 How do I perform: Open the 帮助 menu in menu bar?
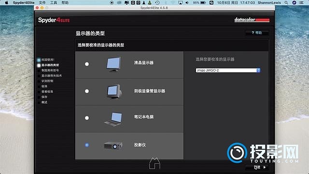[65, 2]
